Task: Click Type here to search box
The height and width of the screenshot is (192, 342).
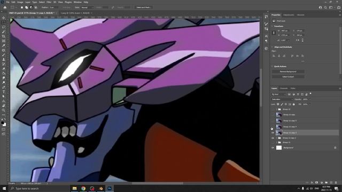Action: [39, 188]
